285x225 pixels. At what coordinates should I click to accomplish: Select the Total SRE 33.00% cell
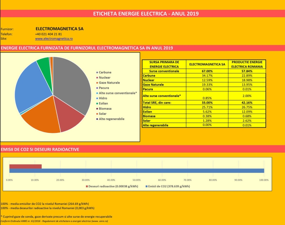pos(207,103)
